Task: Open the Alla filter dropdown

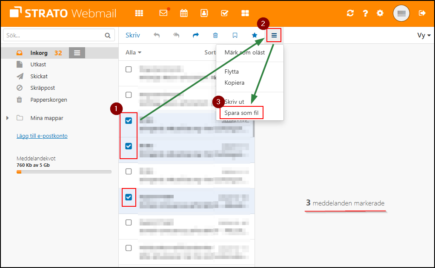Action: tap(132, 52)
